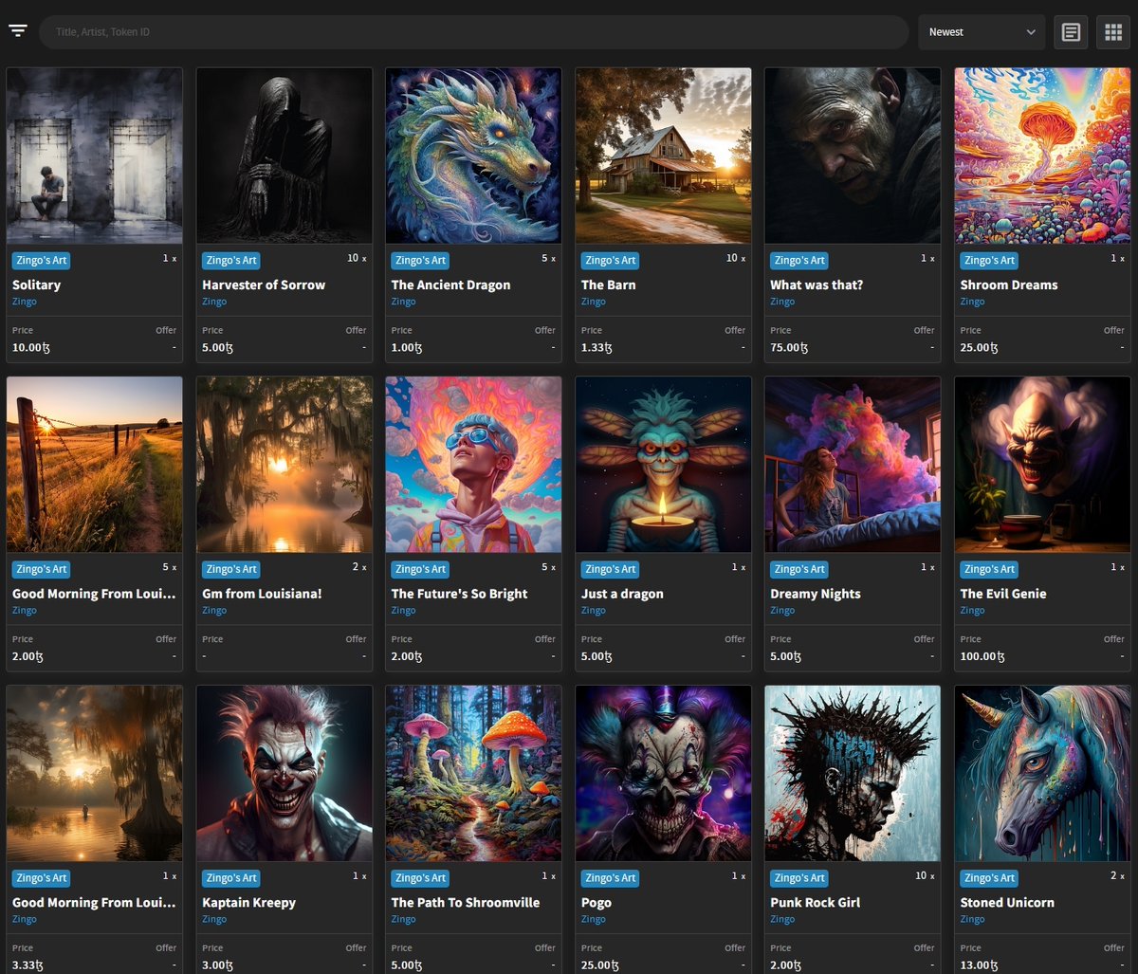Open the Harvester of Sorrow title link

(x=264, y=285)
